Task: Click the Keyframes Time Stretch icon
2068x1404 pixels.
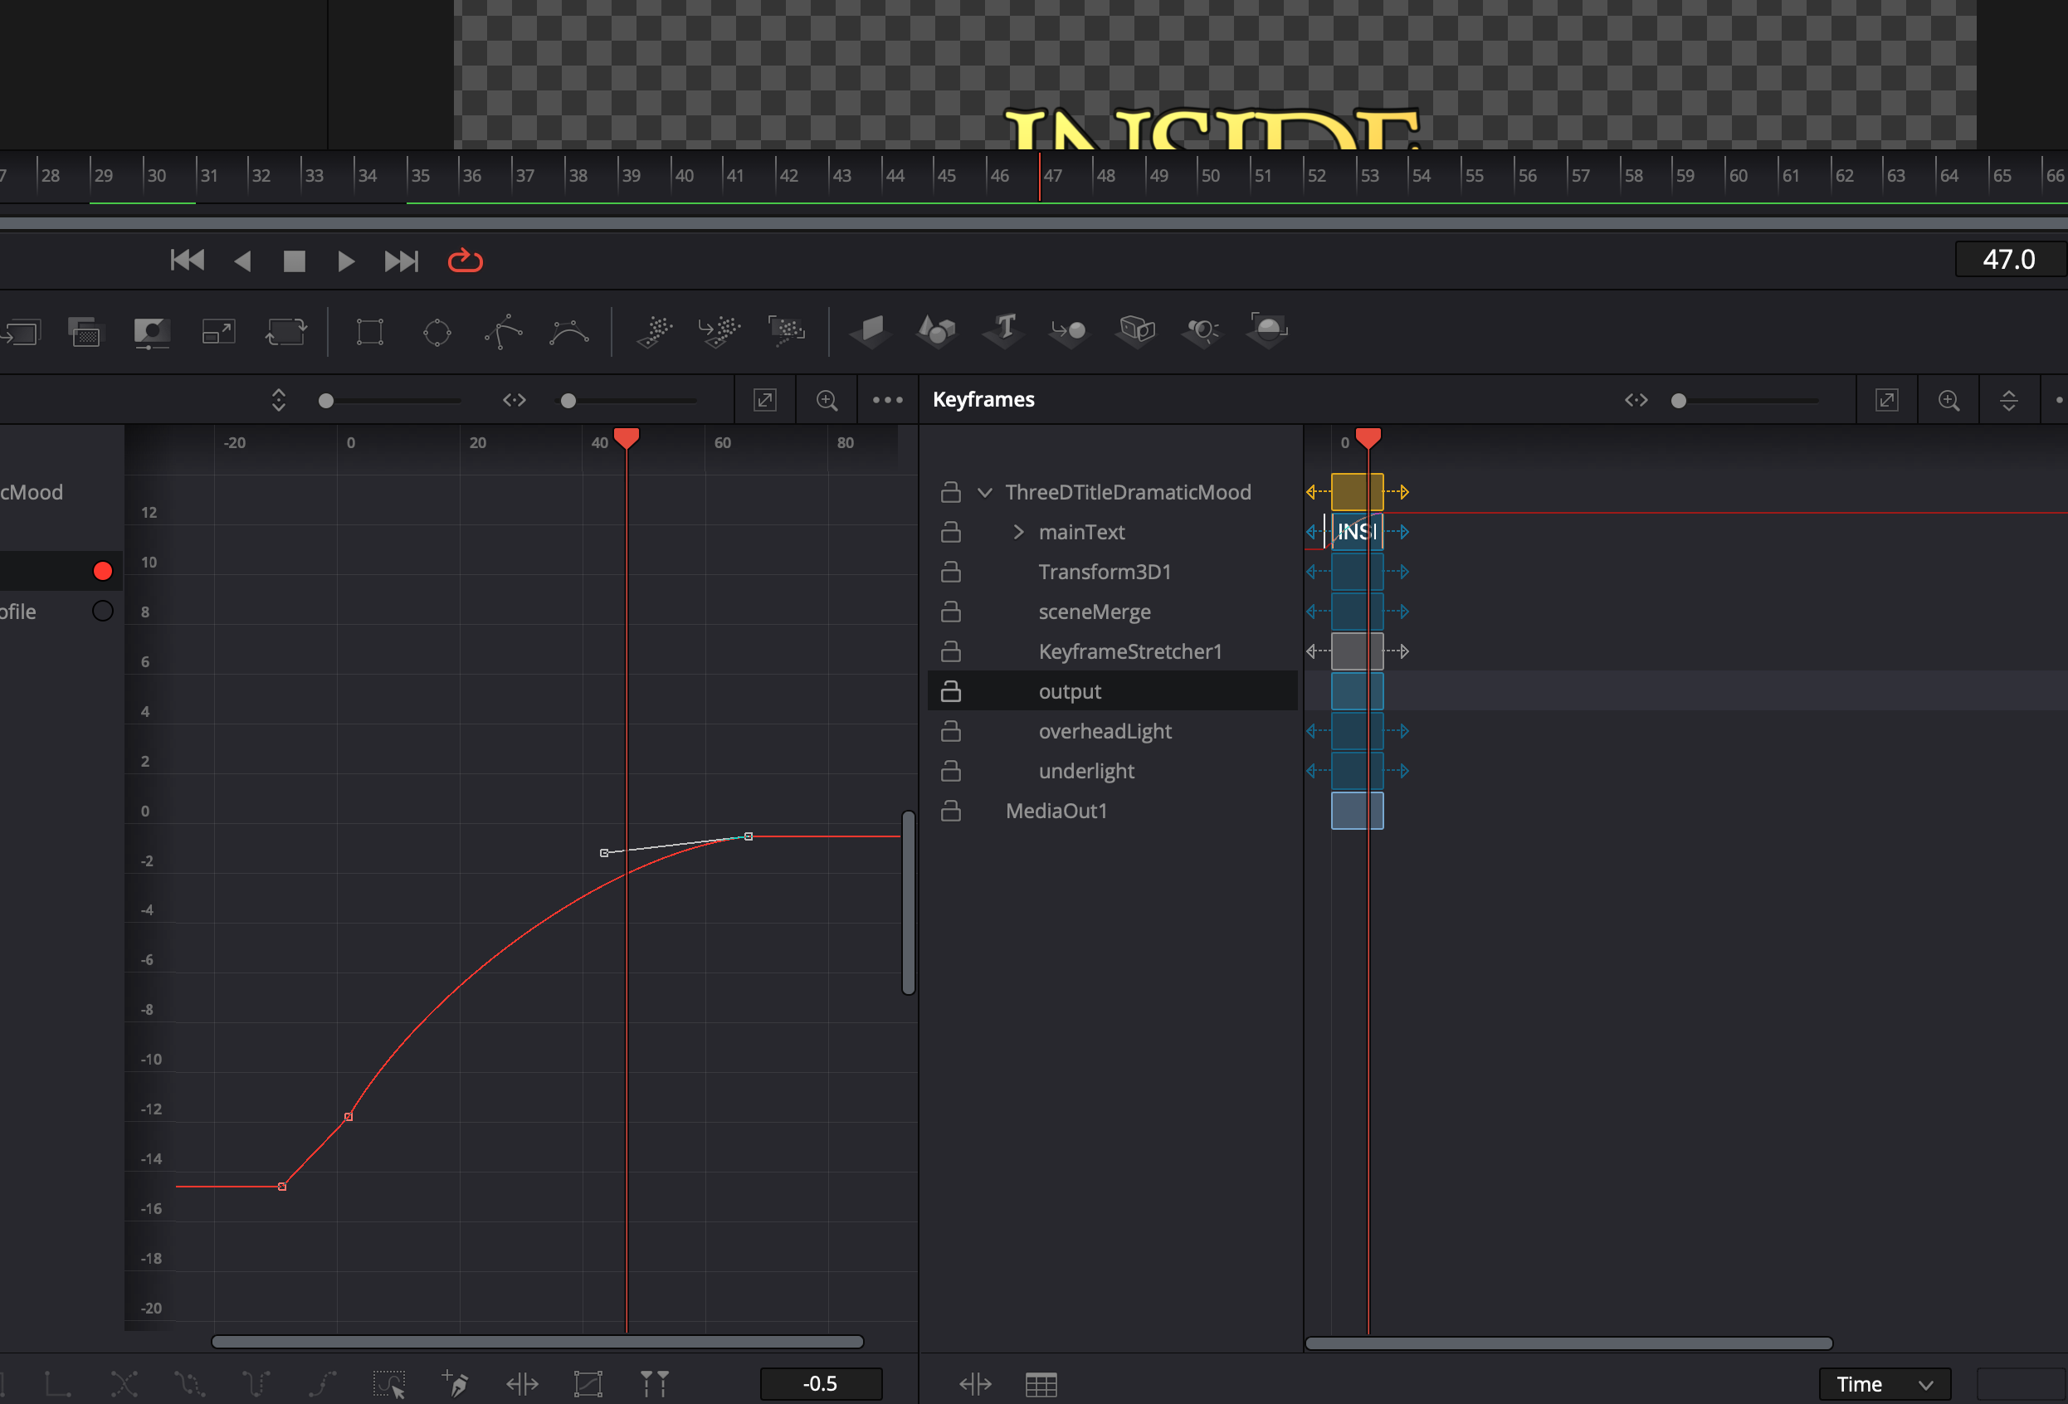Action: click(975, 1383)
